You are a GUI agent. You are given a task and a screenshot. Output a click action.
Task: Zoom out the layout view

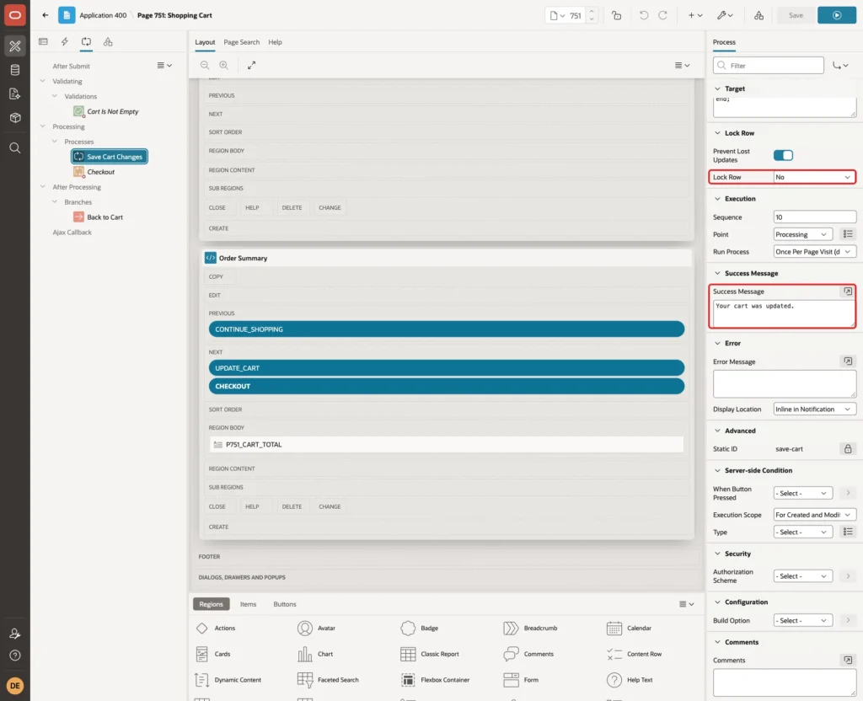(205, 65)
